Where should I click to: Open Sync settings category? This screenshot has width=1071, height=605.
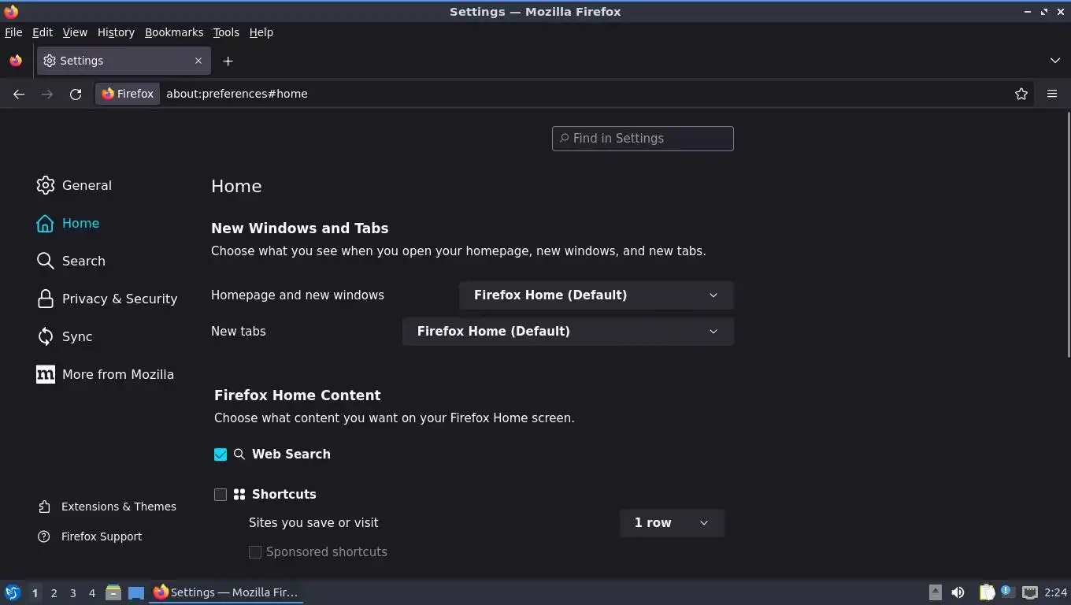[65, 336]
